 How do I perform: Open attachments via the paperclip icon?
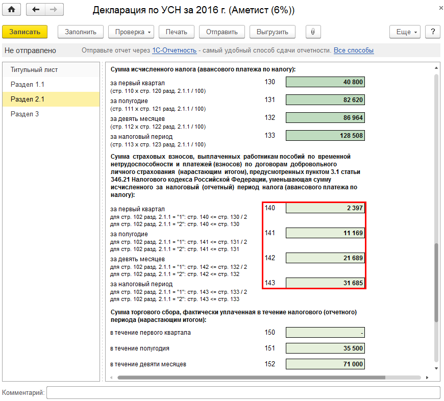(x=313, y=32)
